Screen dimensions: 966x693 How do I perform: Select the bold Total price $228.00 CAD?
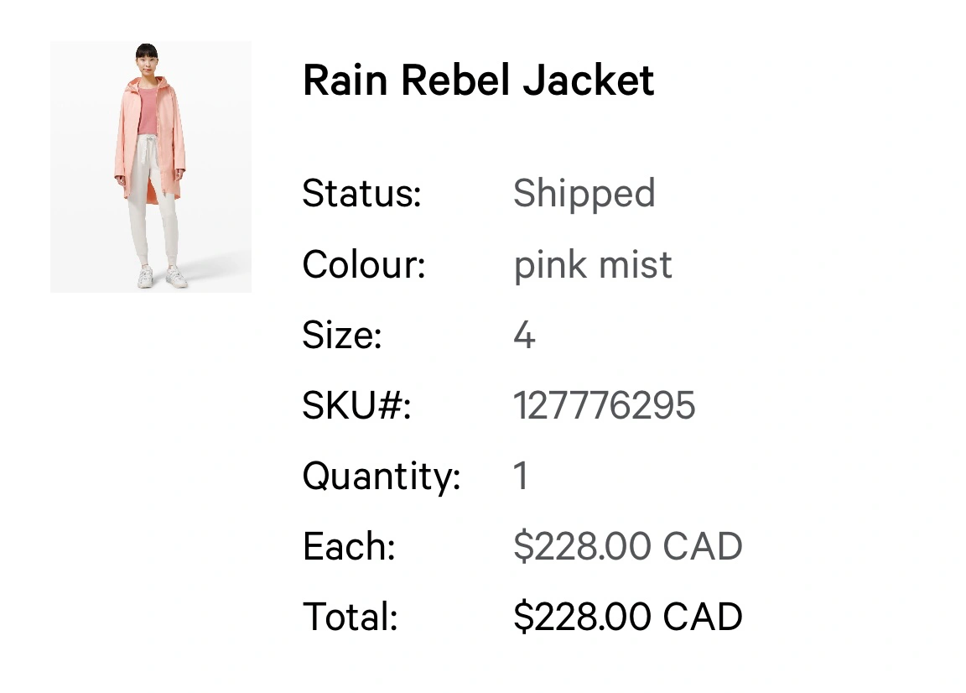point(628,617)
